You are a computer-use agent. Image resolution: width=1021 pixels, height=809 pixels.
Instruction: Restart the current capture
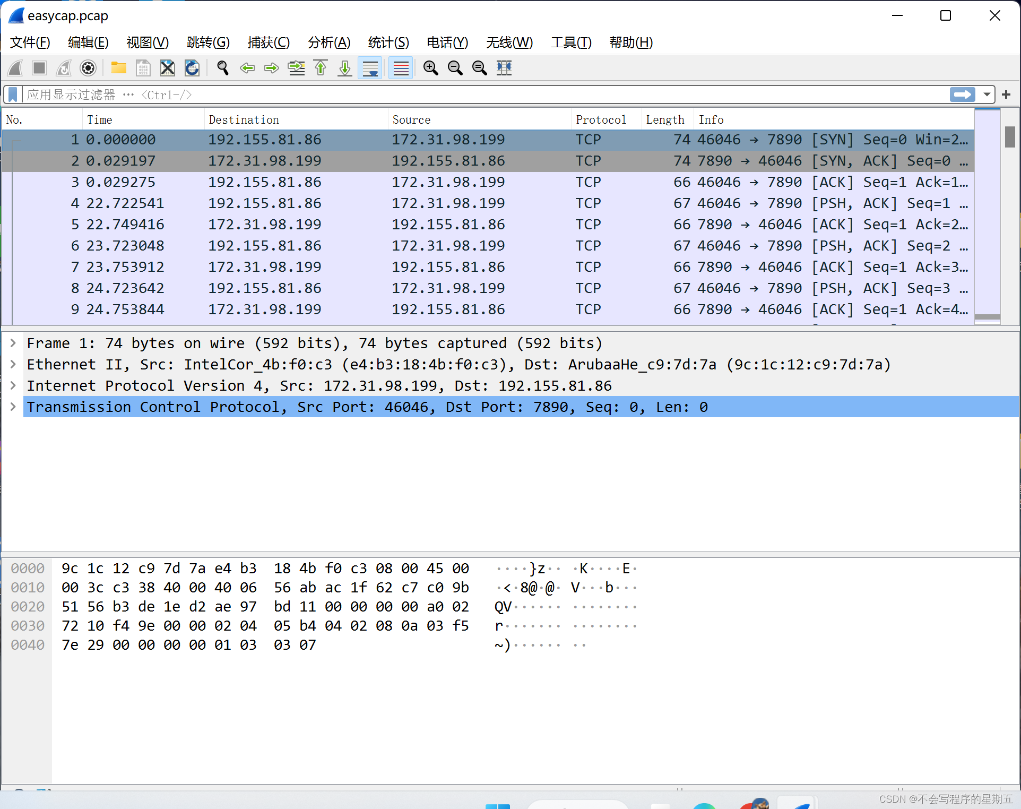tap(63, 68)
